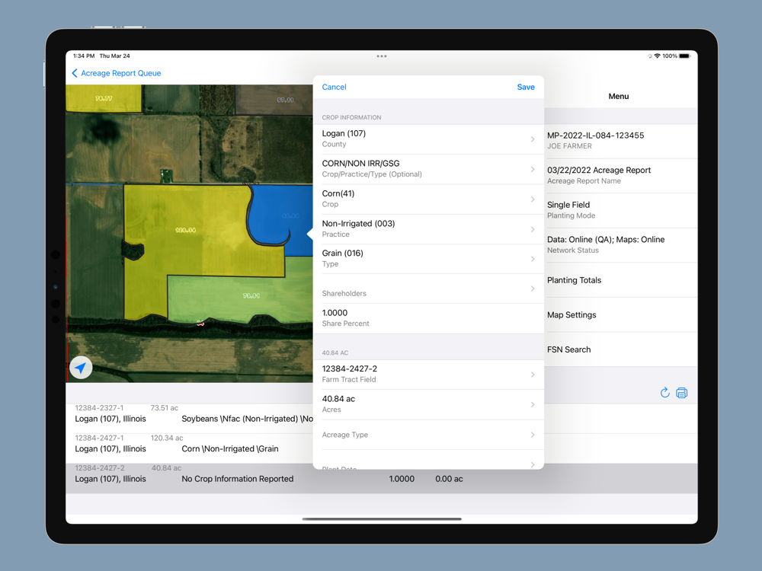The height and width of the screenshot is (571, 762).
Task: Open the three-dot multitasking indicator
Action: 382,56
